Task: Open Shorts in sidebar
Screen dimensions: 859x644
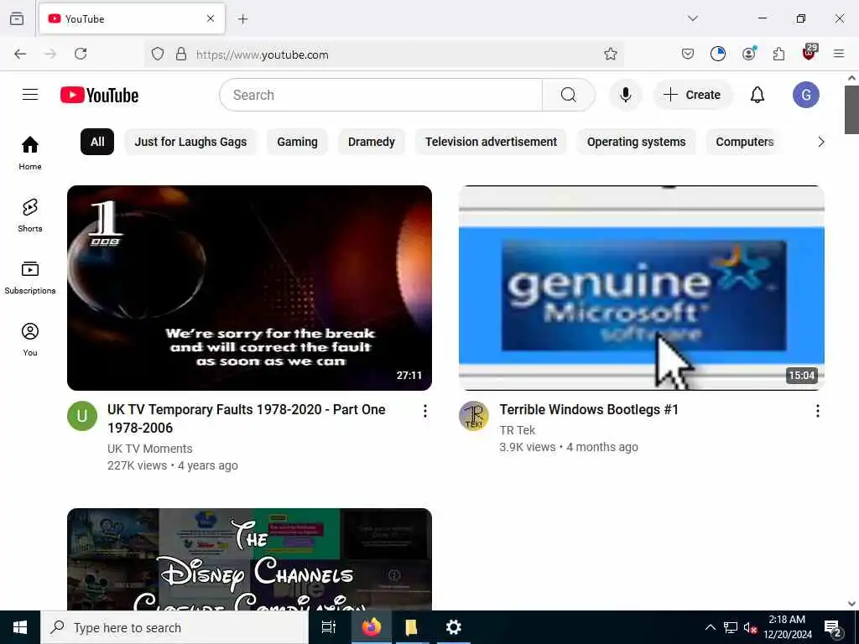Action: pos(30,216)
